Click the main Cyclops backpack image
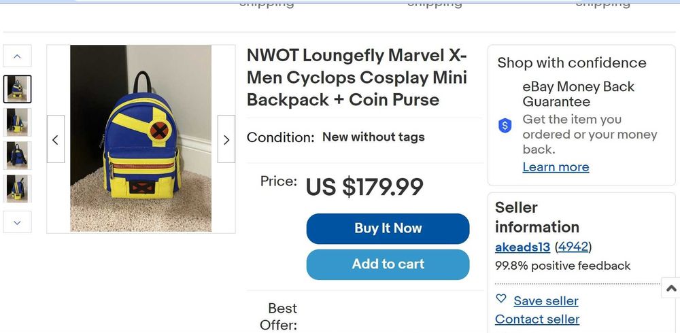 click(x=141, y=139)
